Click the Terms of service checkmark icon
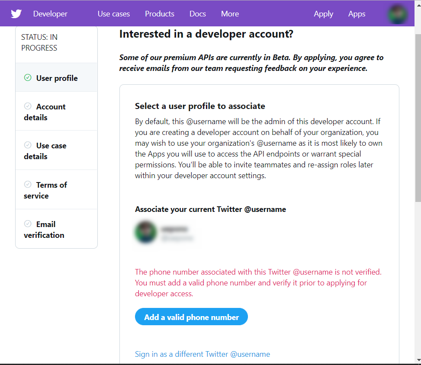The image size is (421, 365). pyautogui.click(x=28, y=184)
